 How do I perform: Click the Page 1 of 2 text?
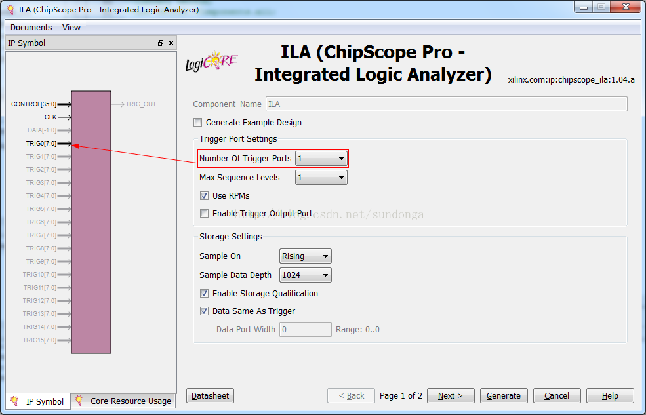[401, 395]
